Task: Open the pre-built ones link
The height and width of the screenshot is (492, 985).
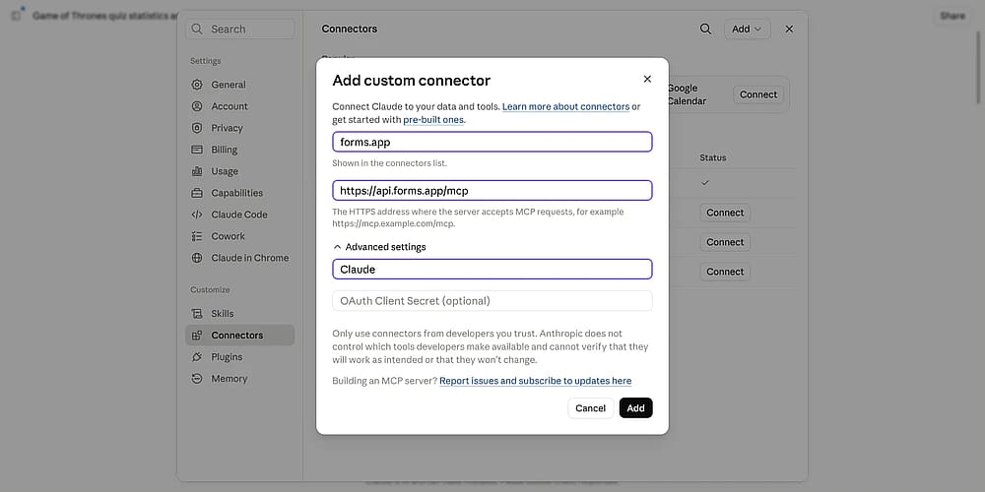Action: 433,119
